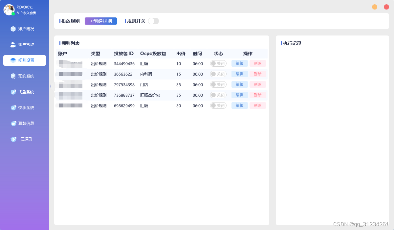Click the 飞鱼系统 sidebar icon
394x230 pixels.
coord(13,92)
